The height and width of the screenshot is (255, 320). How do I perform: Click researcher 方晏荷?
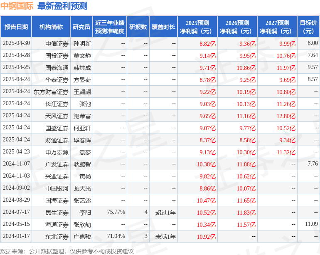(82, 80)
